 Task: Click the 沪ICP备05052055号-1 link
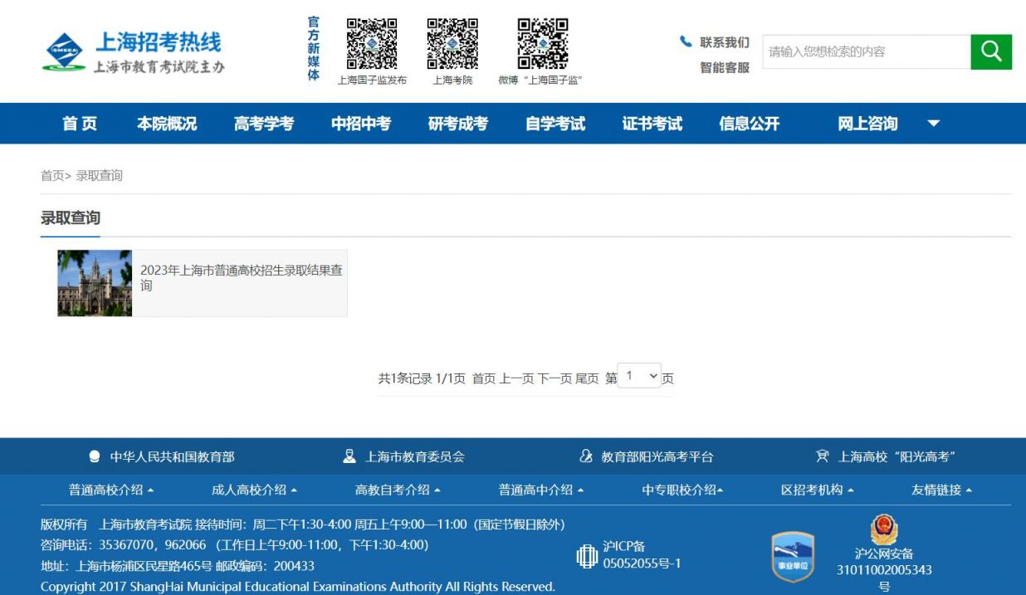[642, 555]
